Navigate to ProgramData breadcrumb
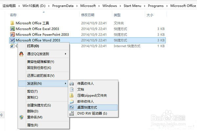Screen dimensions: 197x131 point(63,6)
